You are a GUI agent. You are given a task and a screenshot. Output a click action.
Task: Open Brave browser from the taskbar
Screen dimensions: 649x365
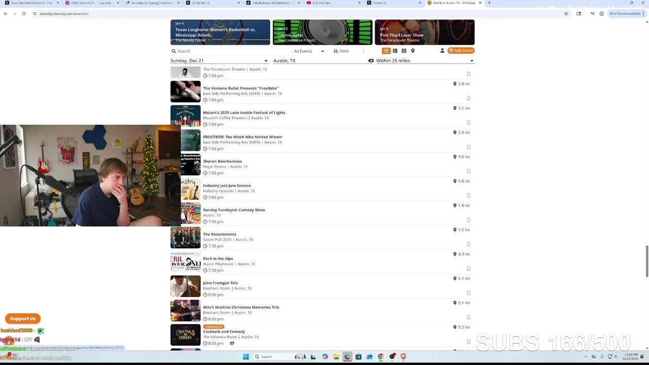coord(403,356)
